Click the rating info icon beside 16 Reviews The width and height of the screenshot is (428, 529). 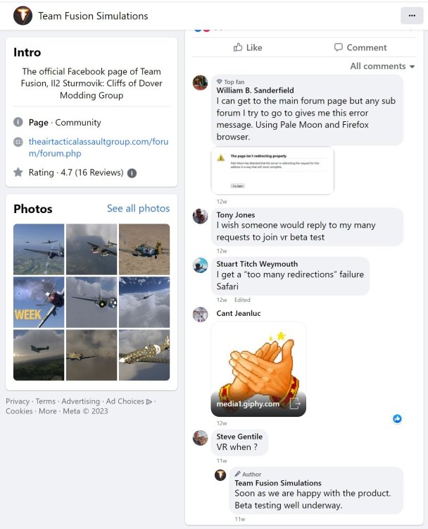pyautogui.click(x=132, y=173)
